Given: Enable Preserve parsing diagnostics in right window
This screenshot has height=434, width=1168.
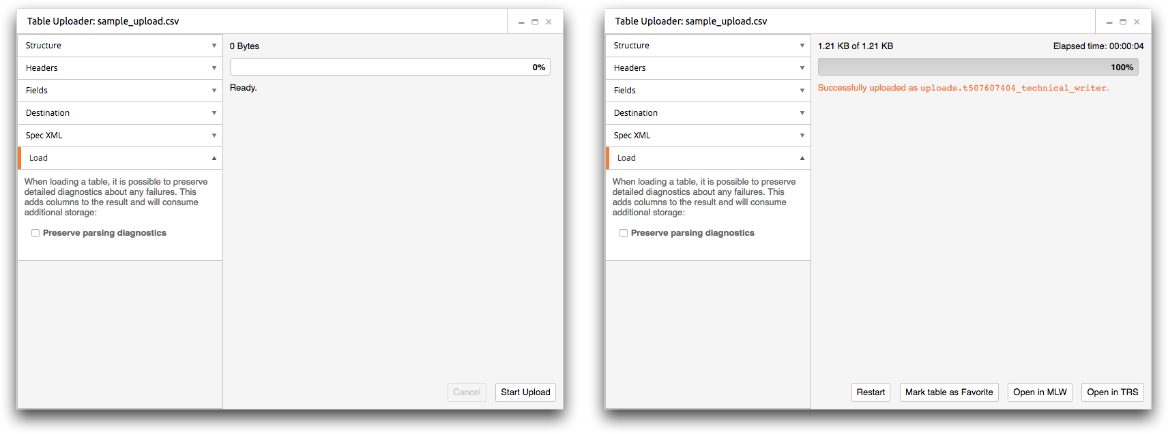Looking at the screenshot, I should pos(624,233).
